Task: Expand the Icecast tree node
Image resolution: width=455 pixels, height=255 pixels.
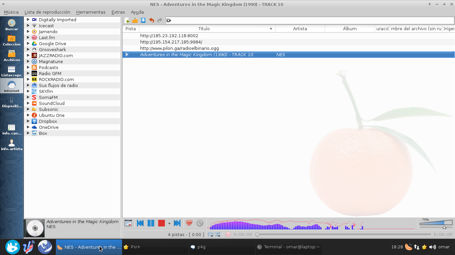Action: [28, 26]
